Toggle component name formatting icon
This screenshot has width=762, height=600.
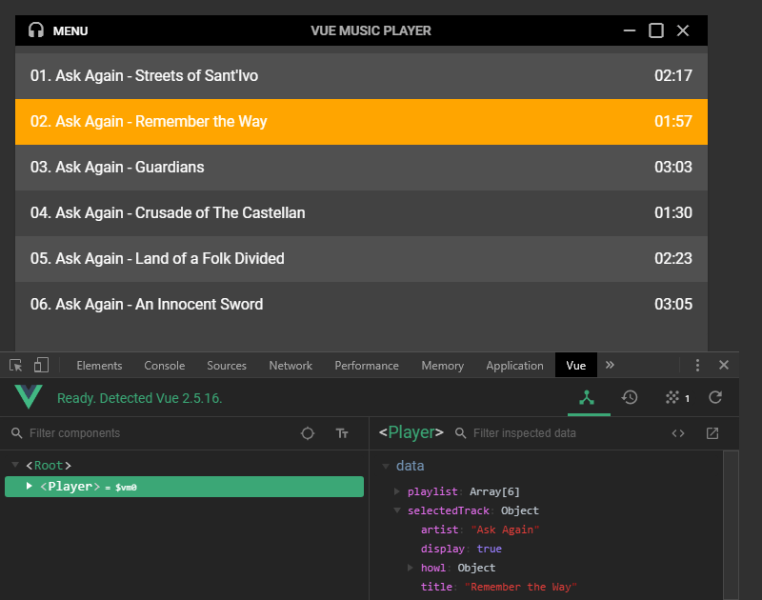click(x=342, y=433)
